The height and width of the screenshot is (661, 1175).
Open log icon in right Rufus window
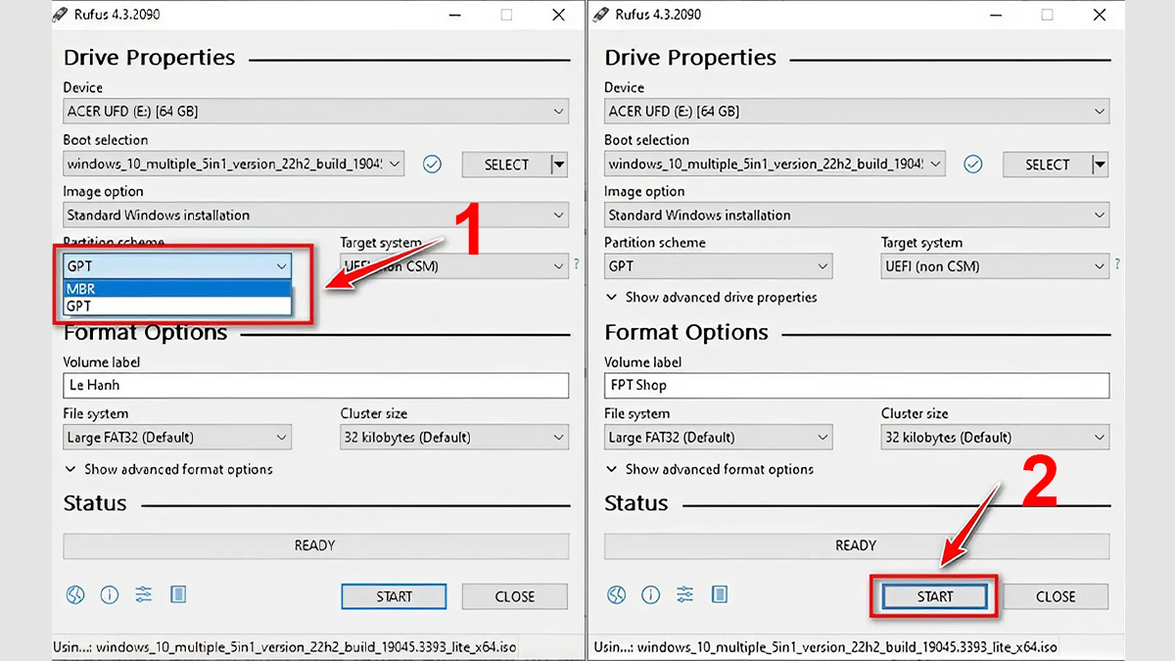tap(720, 594)
